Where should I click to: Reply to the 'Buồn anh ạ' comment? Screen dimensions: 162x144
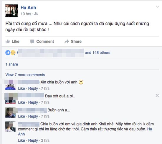click(x=33, y=117)
